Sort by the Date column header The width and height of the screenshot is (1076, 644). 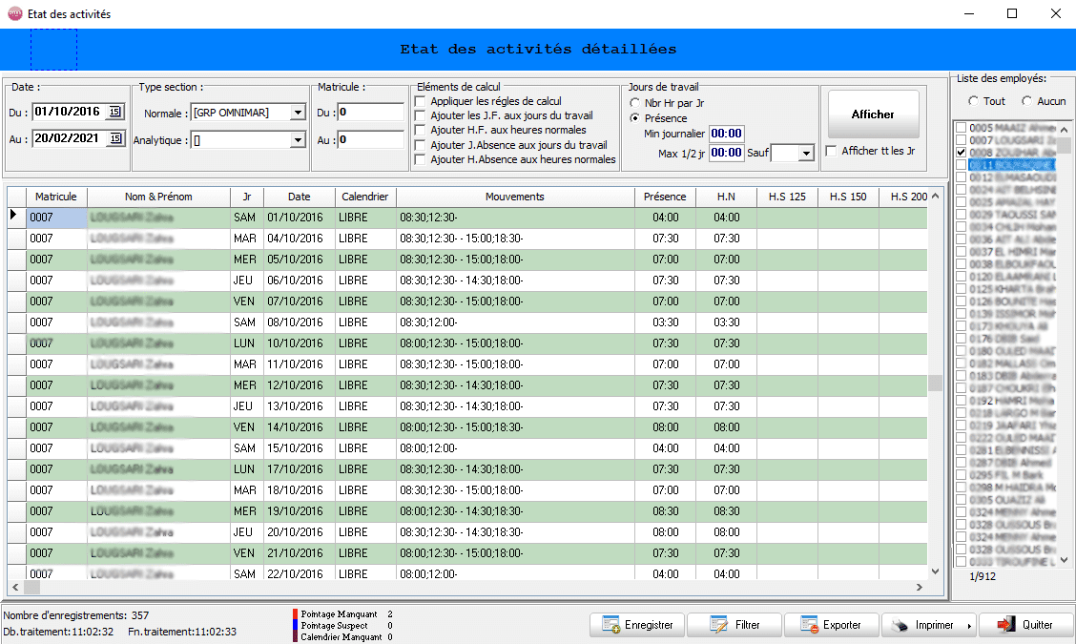tap(300, 197)
